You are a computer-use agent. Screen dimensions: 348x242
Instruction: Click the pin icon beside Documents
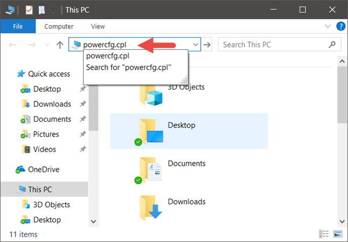click(x=83, y=119)
